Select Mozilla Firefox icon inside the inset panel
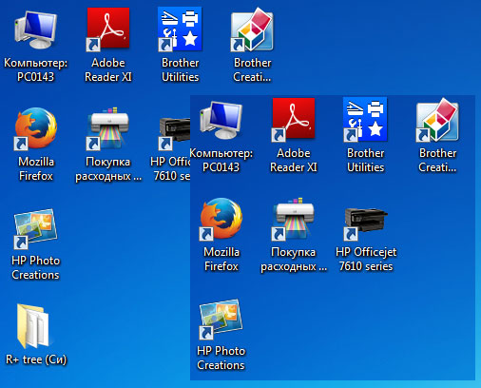 pos(221,219)
